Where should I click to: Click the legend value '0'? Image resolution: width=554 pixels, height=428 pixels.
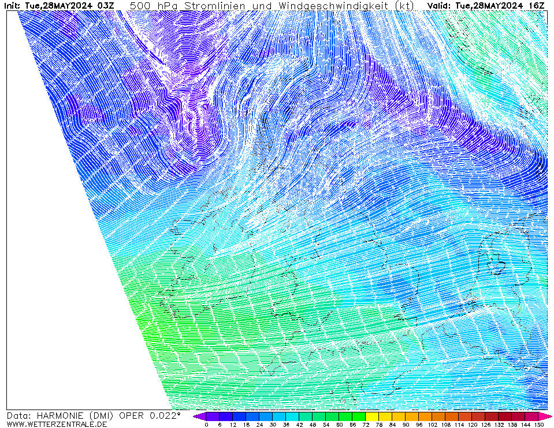pyautogui.click(x=206, y=425)
